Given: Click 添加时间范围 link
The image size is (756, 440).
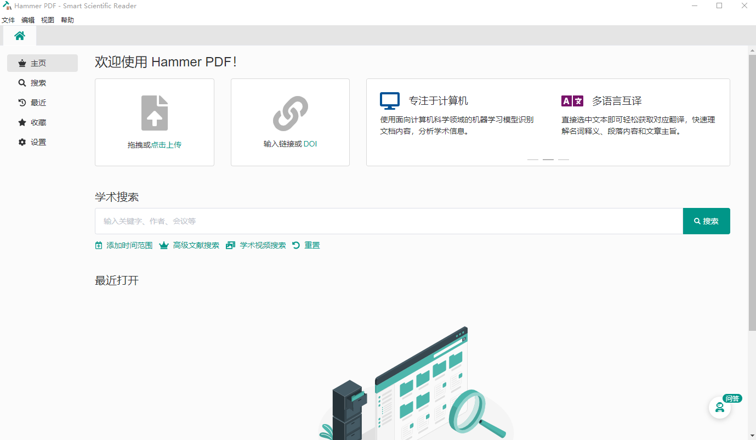Looking at the screenshot, I should [x=129, y=245].
